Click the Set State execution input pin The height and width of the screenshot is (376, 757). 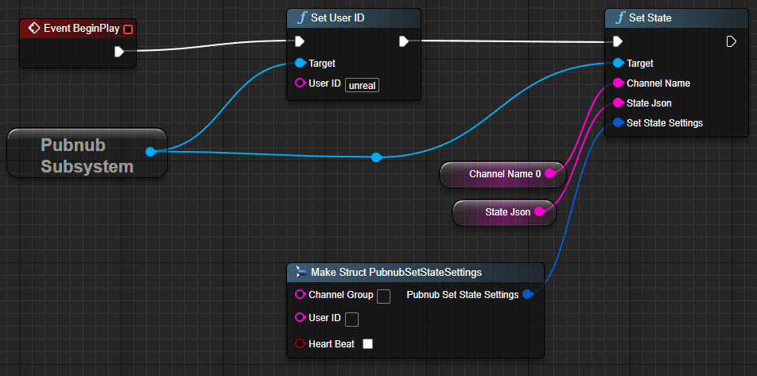click(618, 41)
